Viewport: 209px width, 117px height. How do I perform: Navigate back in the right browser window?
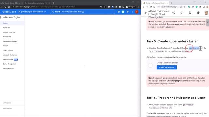(x=144, y=7)
